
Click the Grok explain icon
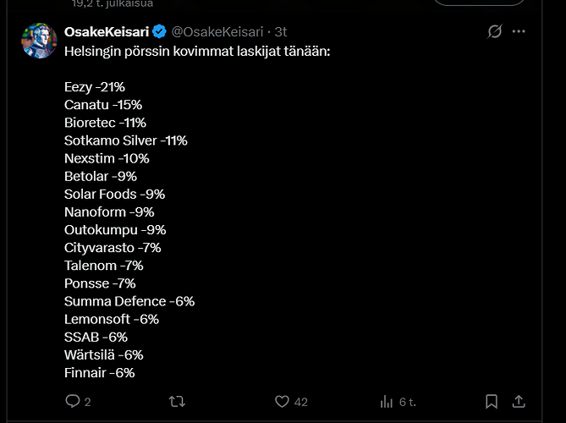495,31
